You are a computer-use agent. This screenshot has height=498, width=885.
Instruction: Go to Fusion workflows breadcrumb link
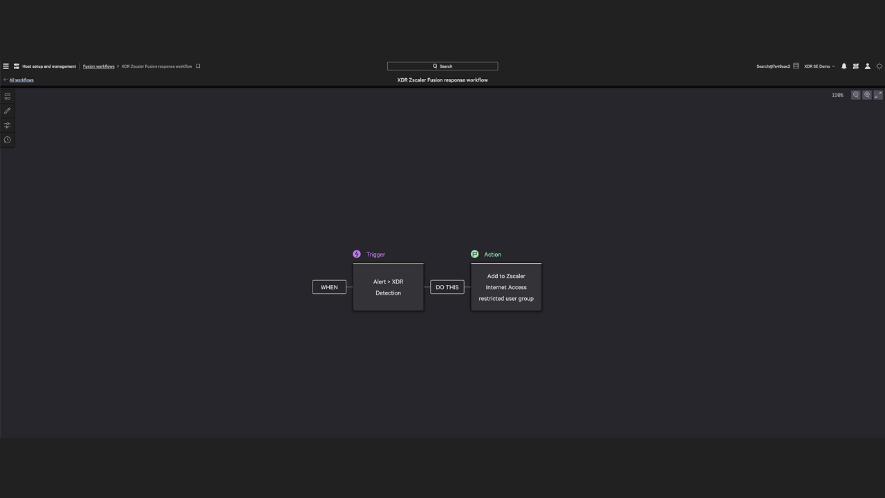click(x=99, y=66)
